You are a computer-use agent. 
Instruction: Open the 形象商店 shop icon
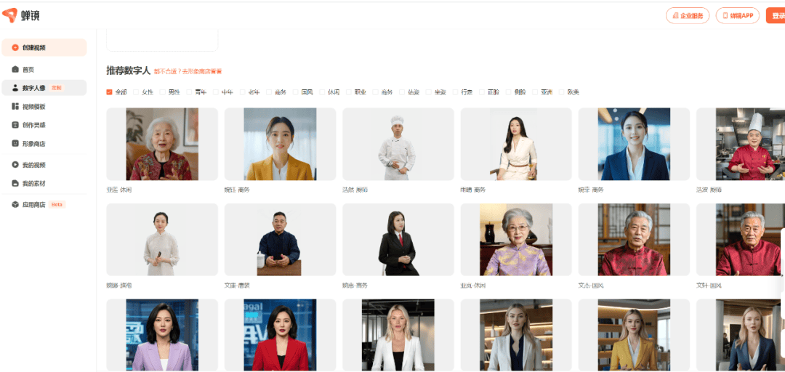15,143
